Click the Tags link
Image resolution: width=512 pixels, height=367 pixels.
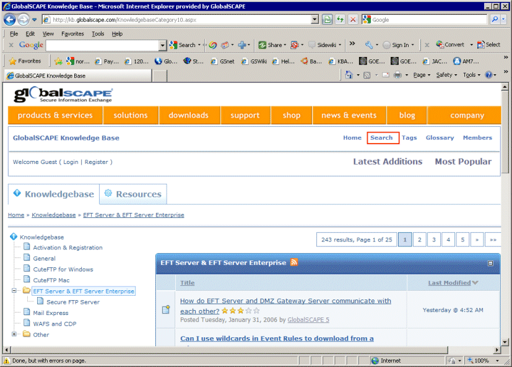tap(409, 138)
